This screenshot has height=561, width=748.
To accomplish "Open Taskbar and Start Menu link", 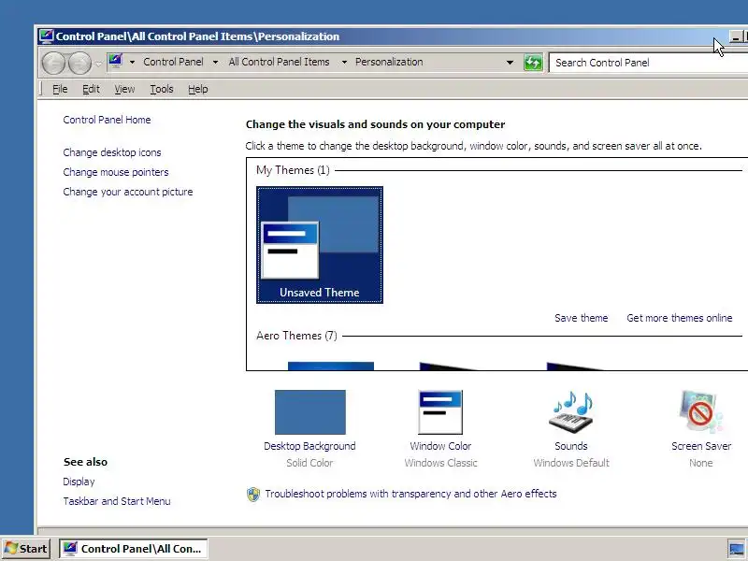I will tap(117, 501).
